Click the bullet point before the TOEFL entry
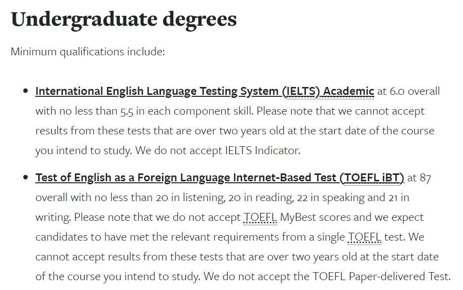This screenshot has width=463, height=290. pos(25,178)
